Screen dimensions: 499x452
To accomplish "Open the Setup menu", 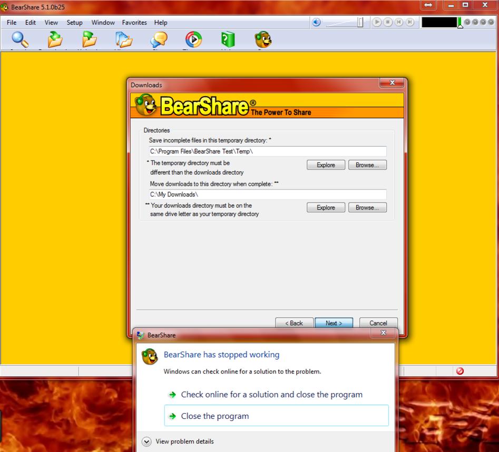I will [x=74, y=23].
